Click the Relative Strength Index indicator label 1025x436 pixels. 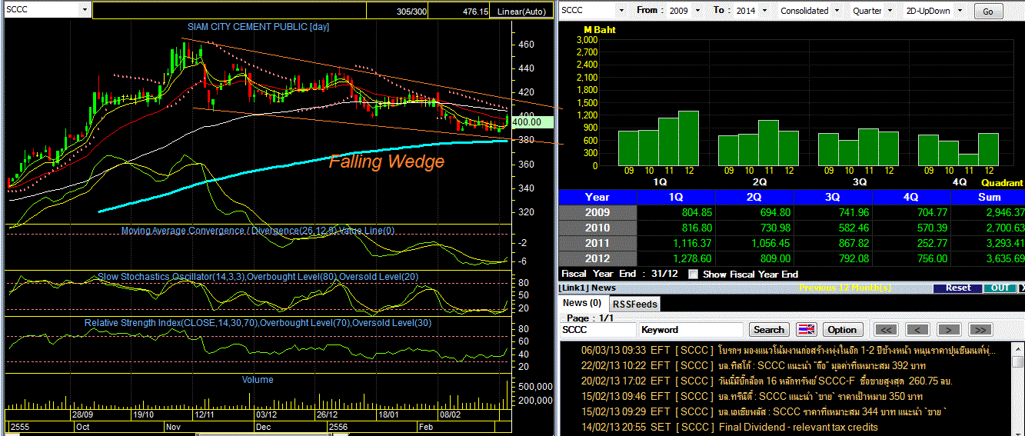pyautogui.click(x=258, y=323)
